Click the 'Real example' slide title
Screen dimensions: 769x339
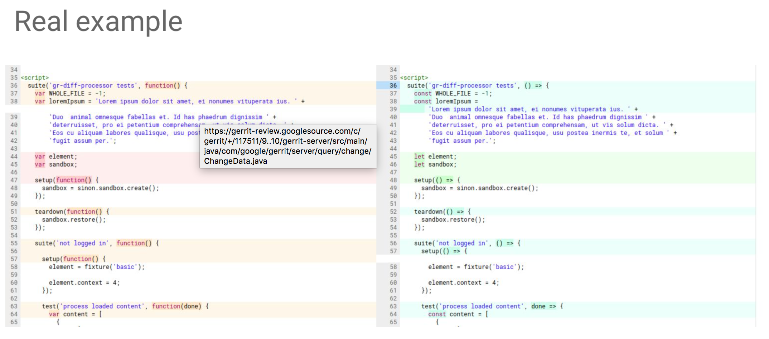click(98, 21)
